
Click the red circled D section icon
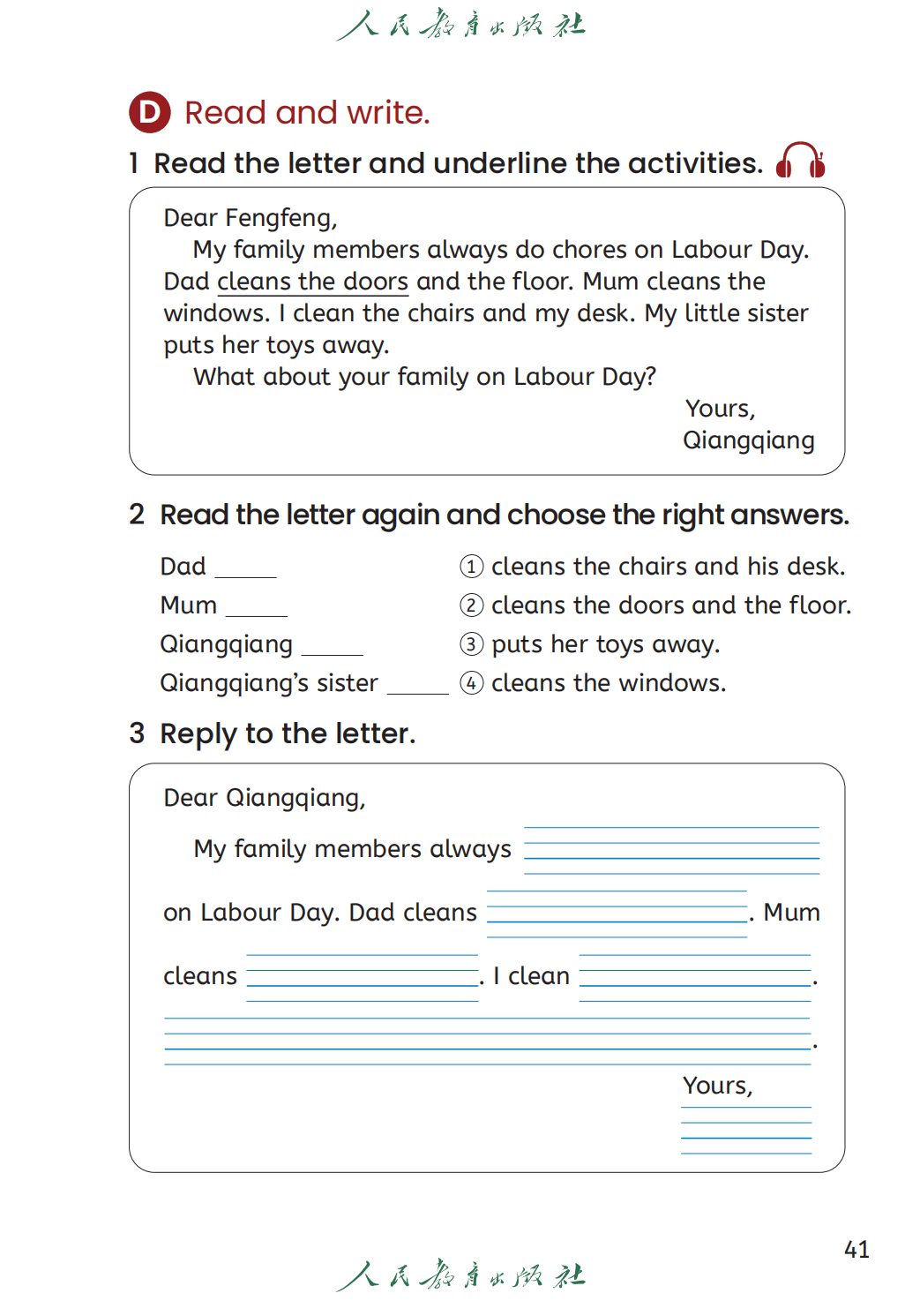pos(150,112)
